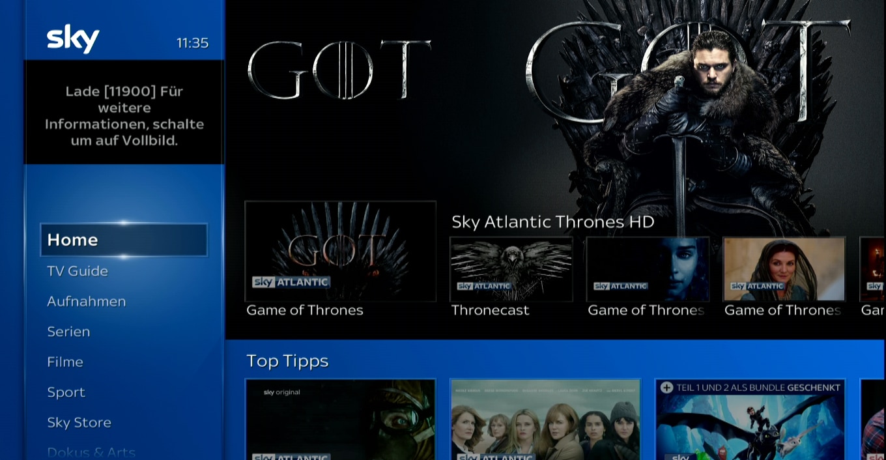Viewport: 886px width, 460px height.
Task: Select Filme in the navigation list
Action: pos(65,362)
